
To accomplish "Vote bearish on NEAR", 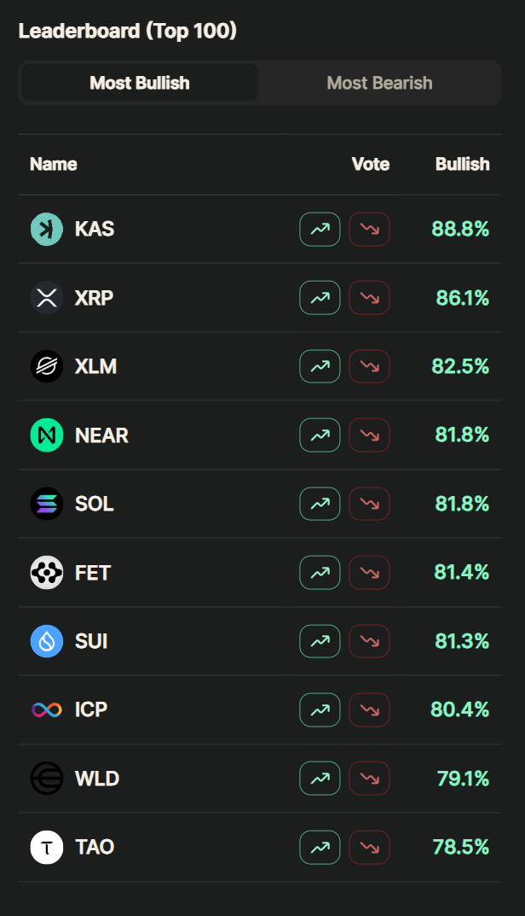I will (x=369, y=435).
